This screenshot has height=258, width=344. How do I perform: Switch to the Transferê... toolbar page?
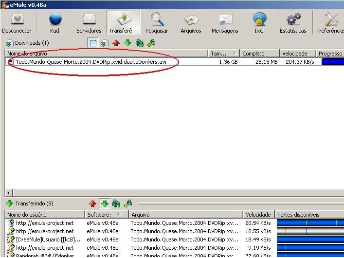(124, 22)
